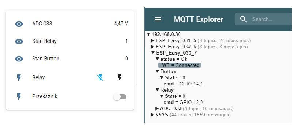Viewport: 301px width, 132px height.
Task: Open the ADC 033 sensor details
Action: 42,24
